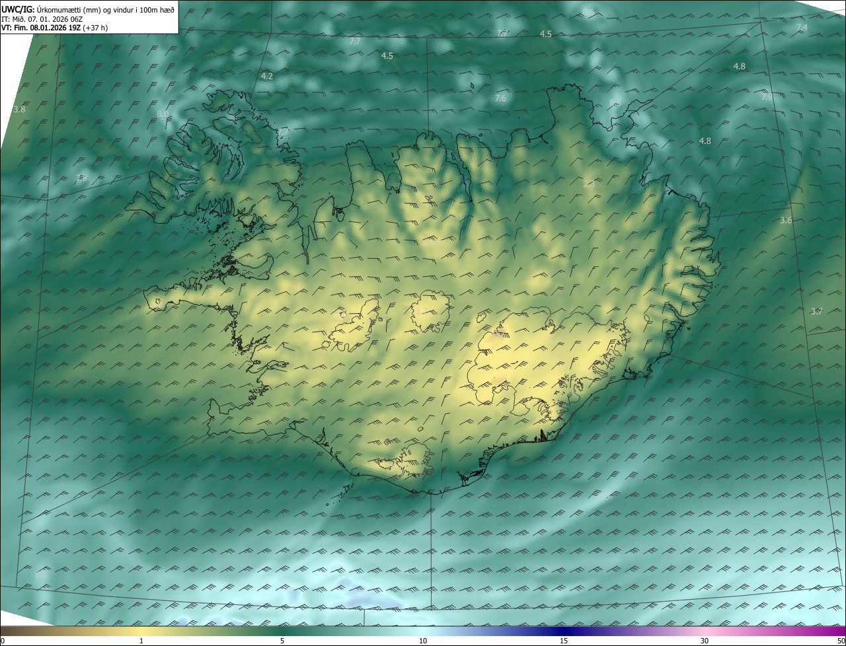Click the 30 label on the color scale
The width and height of the screenshot is (846, 646).
click(705, 641)
